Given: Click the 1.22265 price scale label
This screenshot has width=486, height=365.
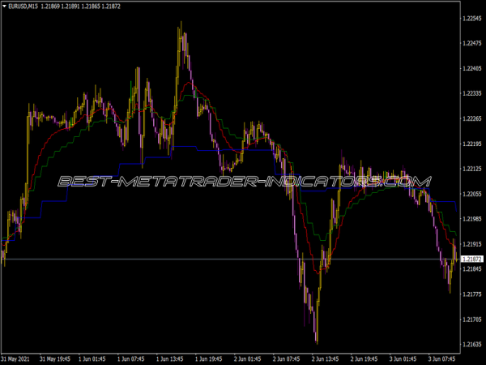Looking at the screenshot, I should point(472,118).
